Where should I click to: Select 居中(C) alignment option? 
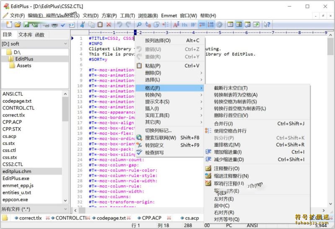pyautogui.click(x=257, y=206)
